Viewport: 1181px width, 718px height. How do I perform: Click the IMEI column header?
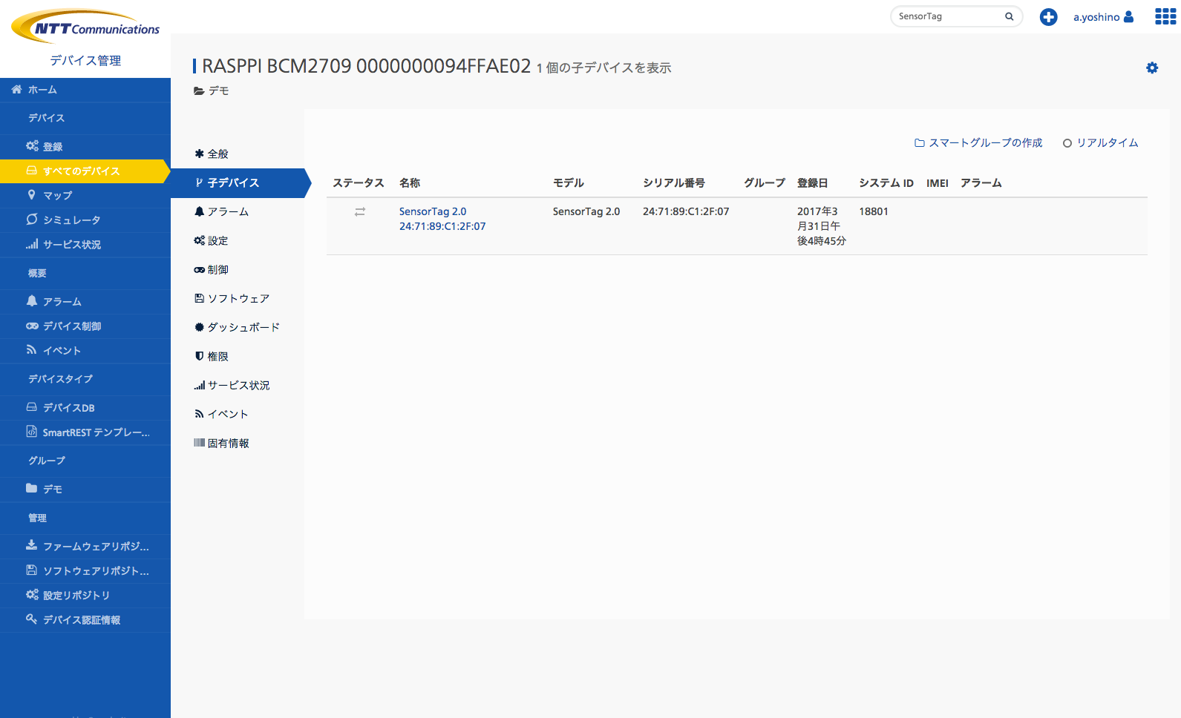point(938,183)
